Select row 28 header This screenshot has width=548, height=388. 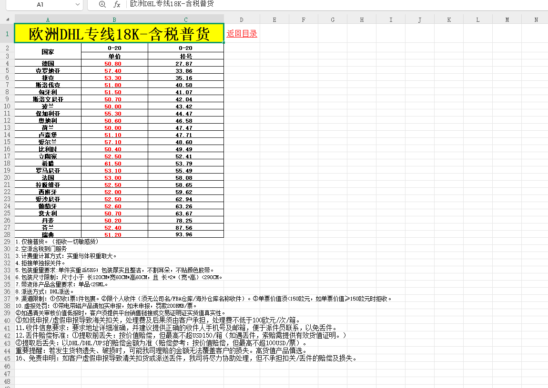pos(7,234)
